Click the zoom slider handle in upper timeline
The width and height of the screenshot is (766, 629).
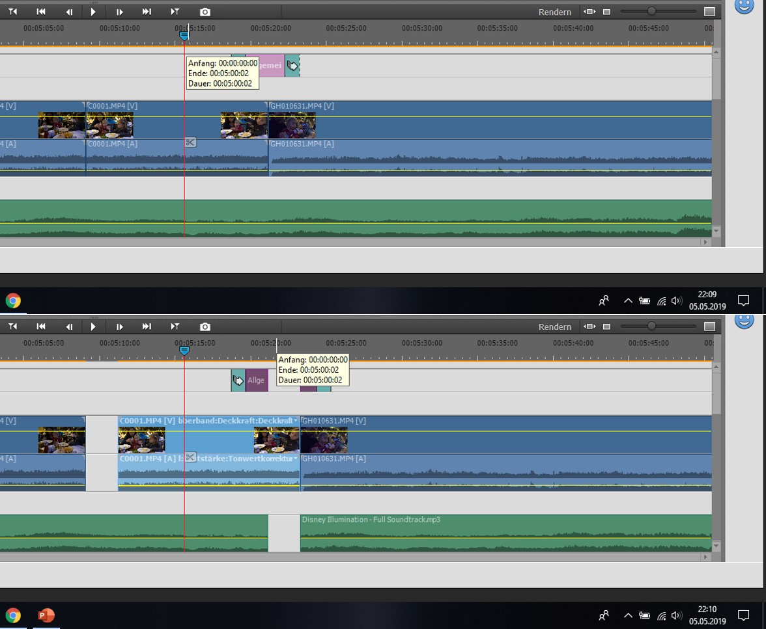tap(651, 11)
